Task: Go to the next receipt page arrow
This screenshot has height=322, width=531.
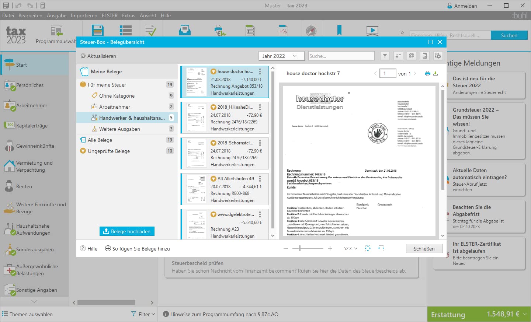Action: pos(415,73)
